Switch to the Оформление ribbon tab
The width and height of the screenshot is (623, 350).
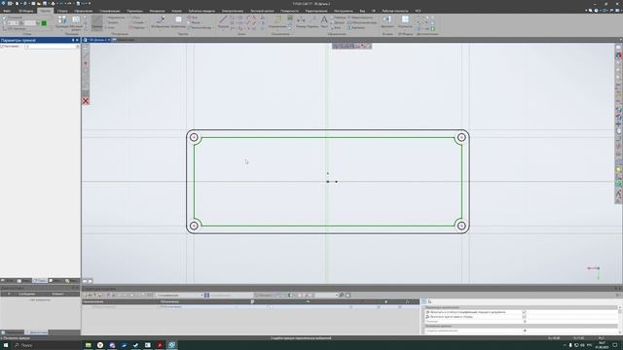click(x=83, y=11)
